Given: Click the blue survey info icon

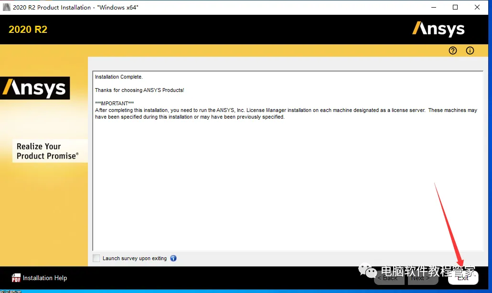Looking at the screenshot, I should click(x=173, y=258).
